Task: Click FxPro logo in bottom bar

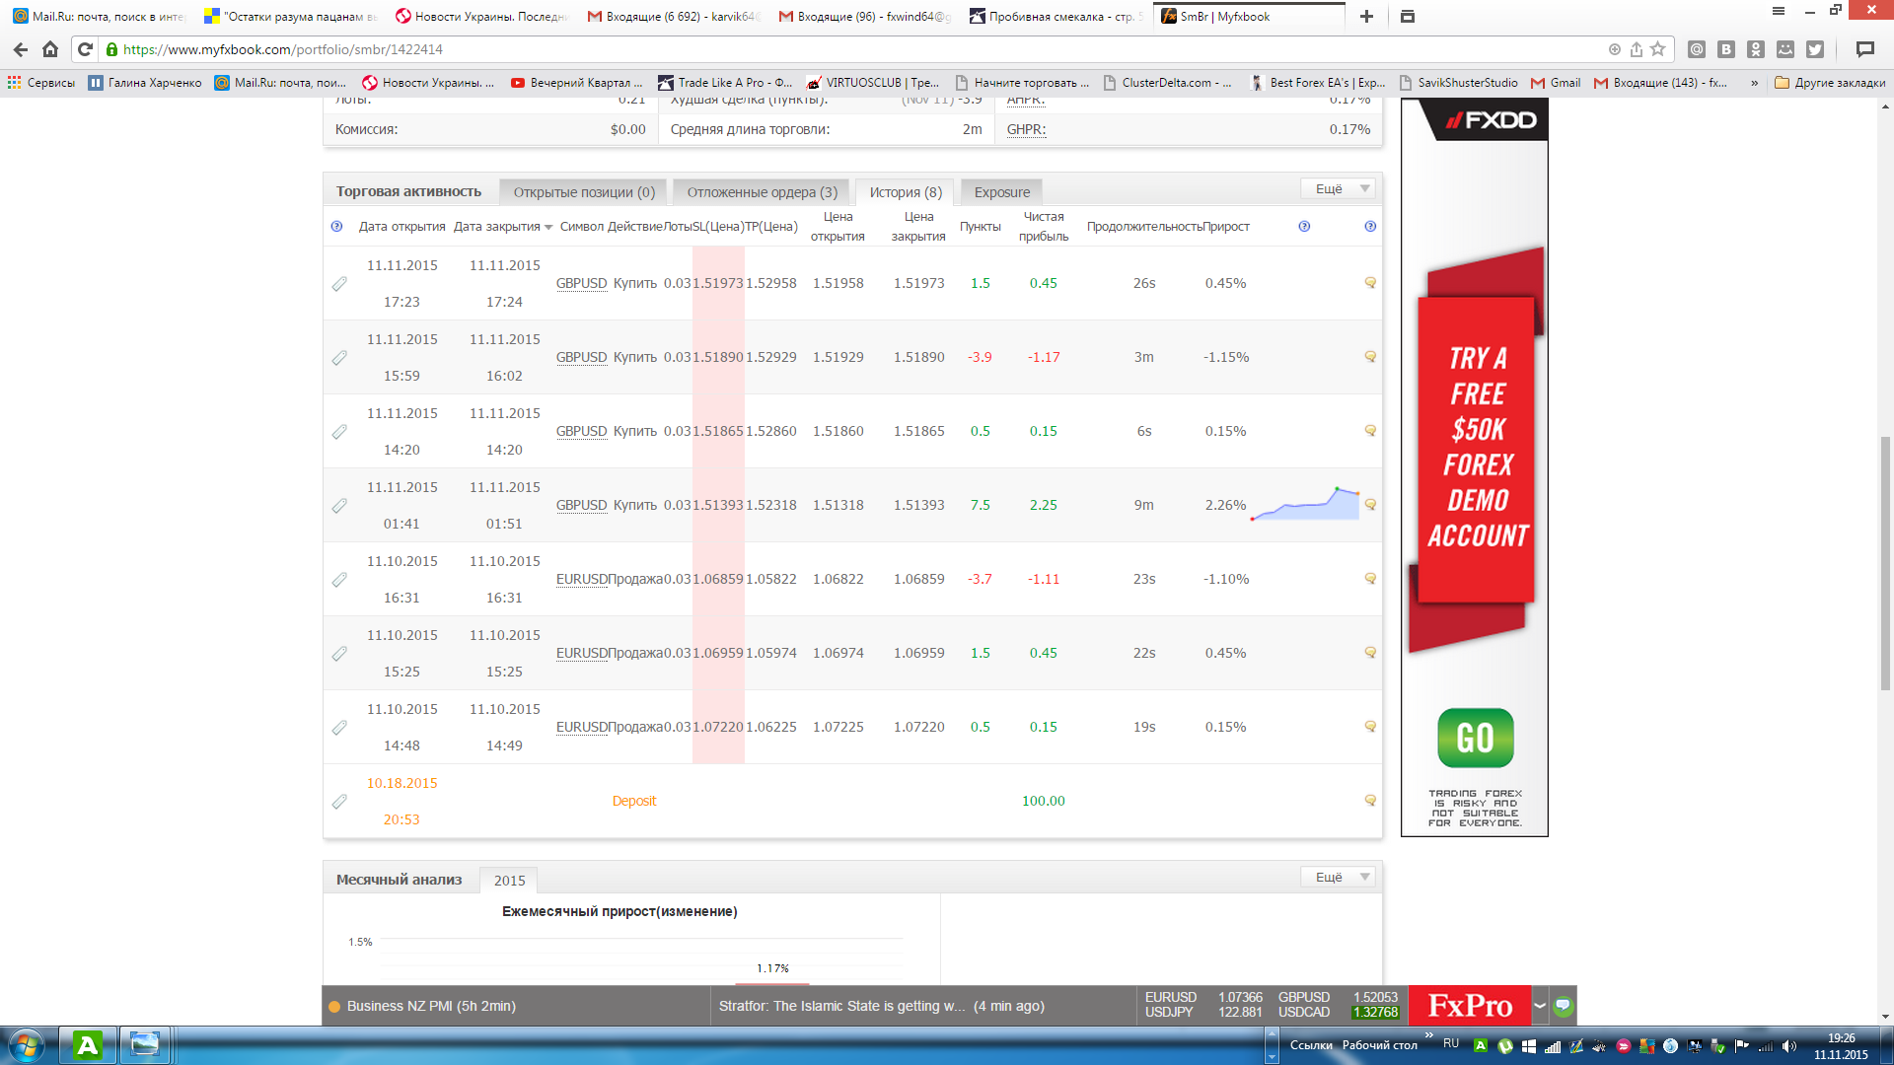Action: pos(1469,1006)
